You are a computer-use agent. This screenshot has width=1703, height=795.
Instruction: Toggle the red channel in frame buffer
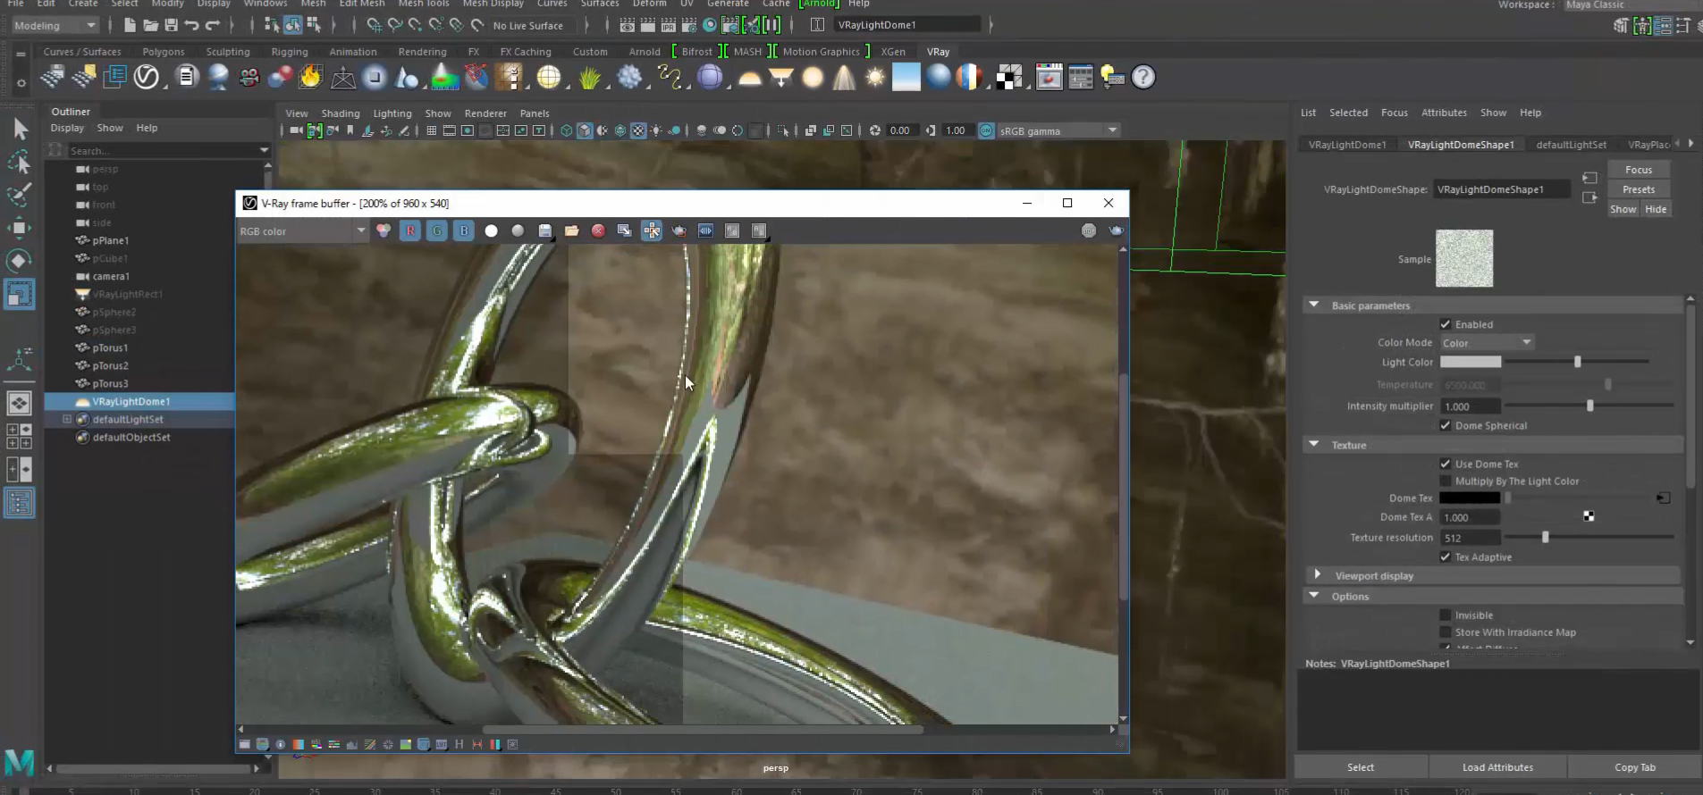click(x=410, y=231)
